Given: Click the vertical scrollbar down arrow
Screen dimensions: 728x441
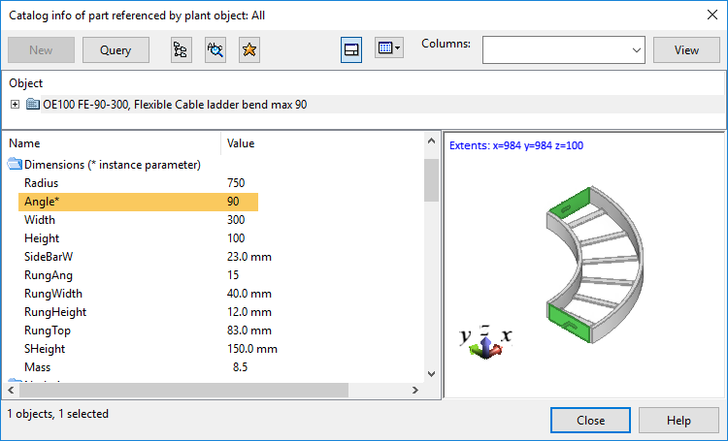Looking at the screenshot, I should 431,372.
